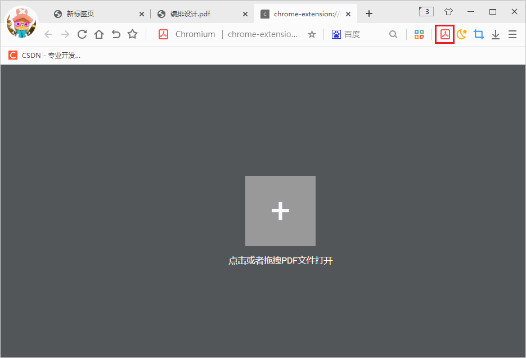Open the search magnifier in the toolbar
The width and height of the screenshot is (526, 358).
click(x=393, y=34)
